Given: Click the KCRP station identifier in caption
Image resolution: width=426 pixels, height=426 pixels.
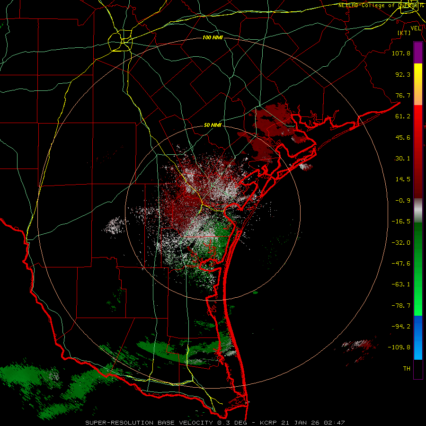Looking at the screenshot, I should [268, 423].
